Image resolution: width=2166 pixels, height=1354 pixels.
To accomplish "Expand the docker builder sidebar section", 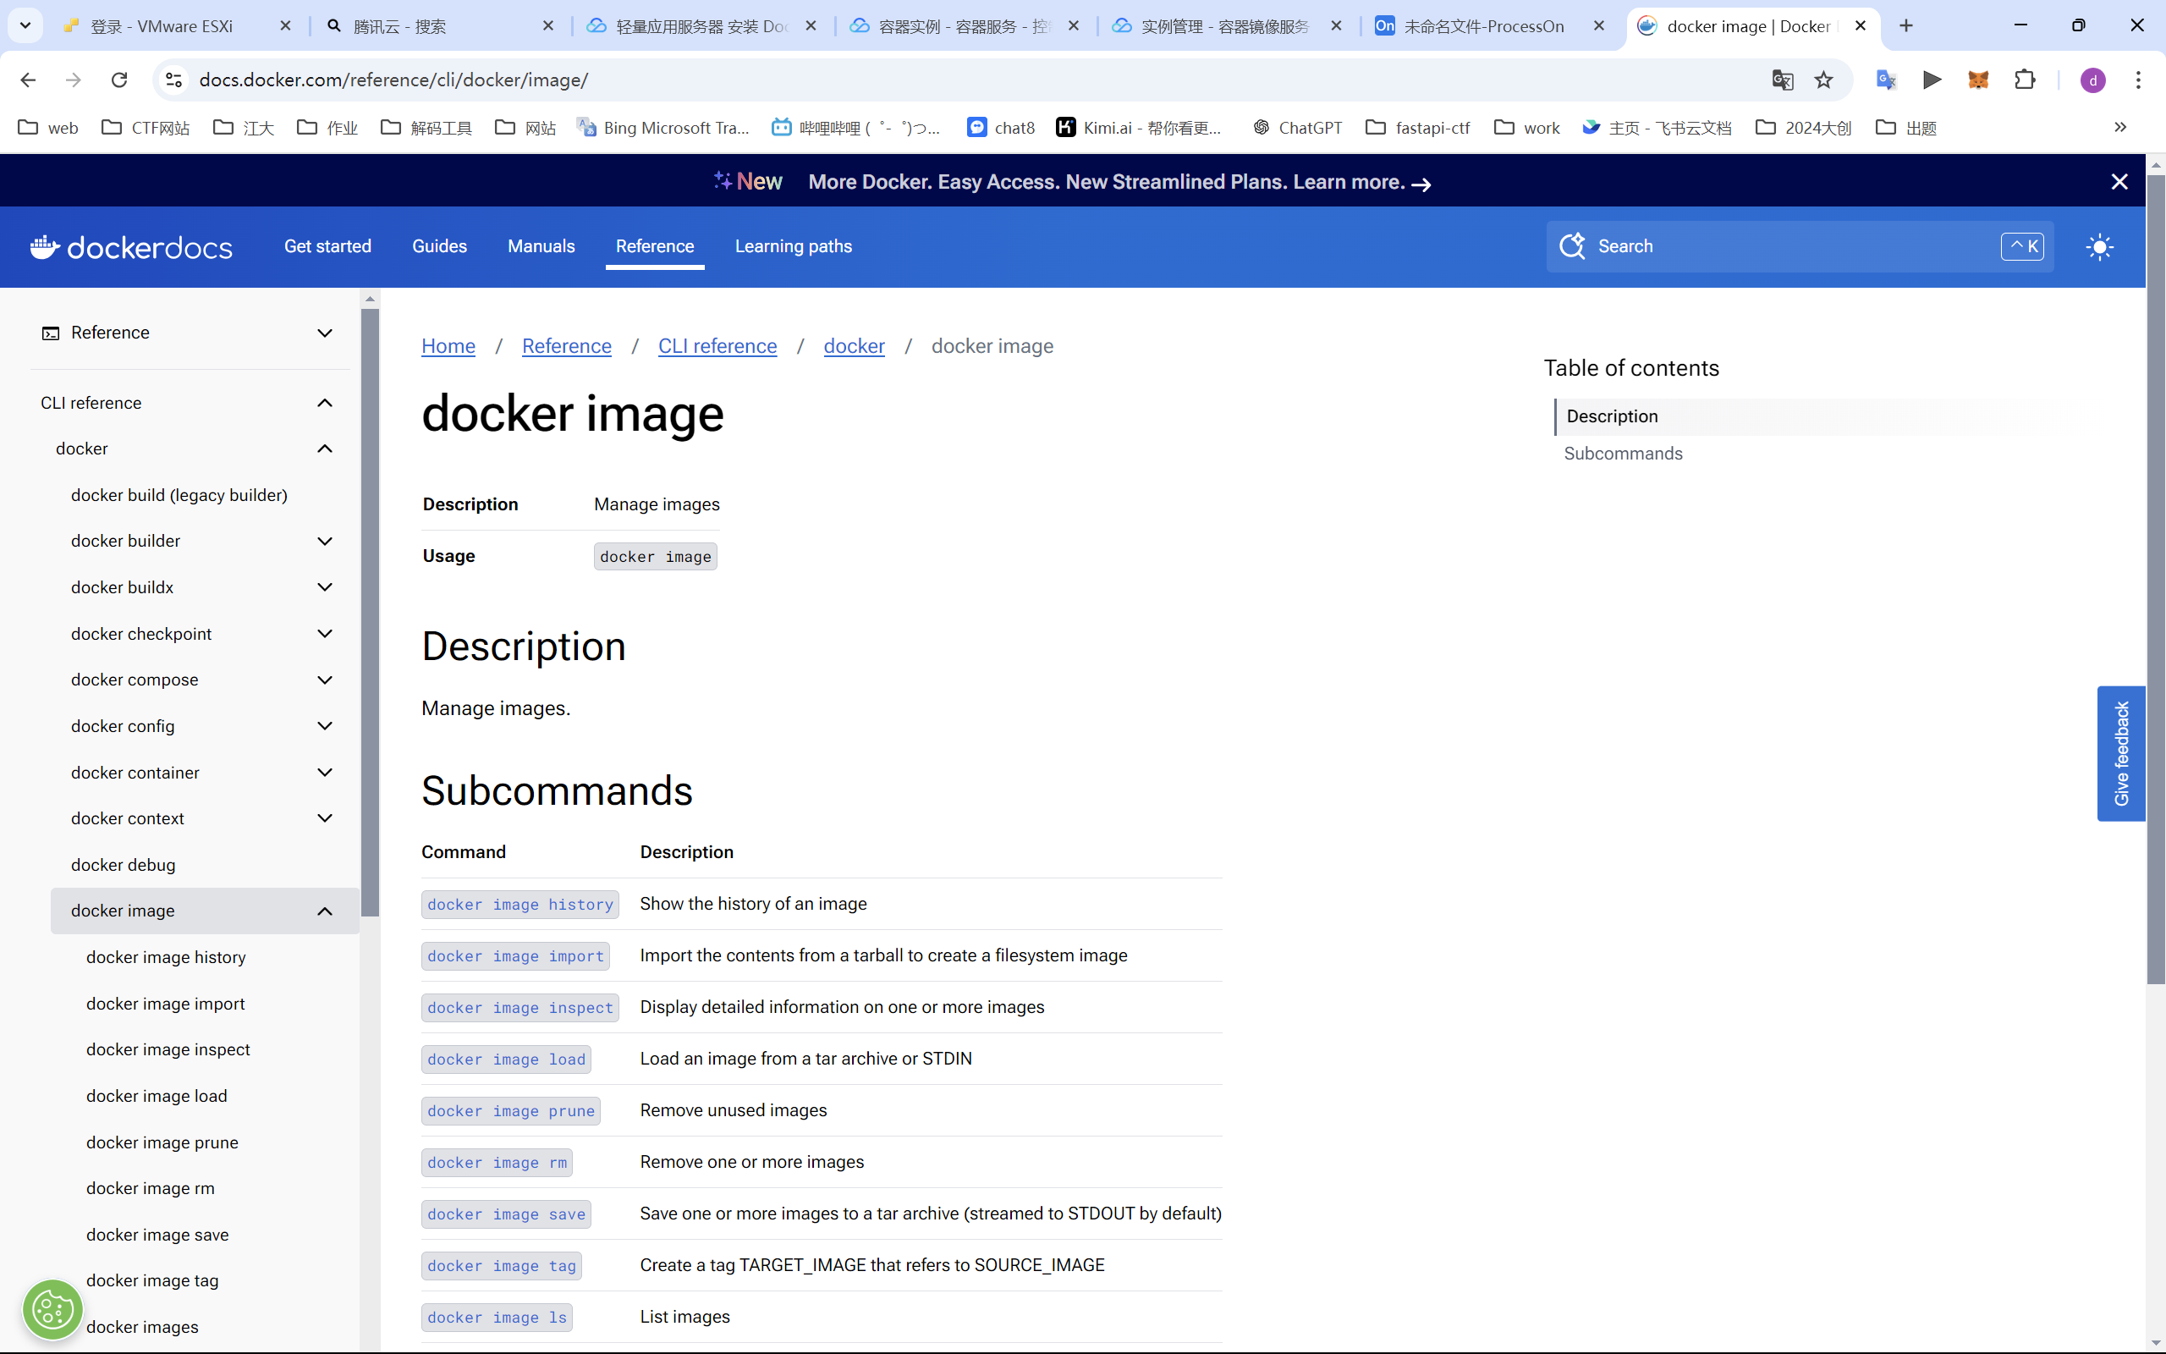I will point(325,541).
